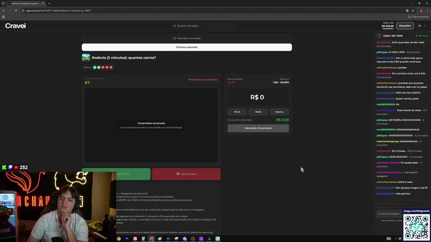
Task: Click the search magnifier icon
Action: tap(175, 26)
